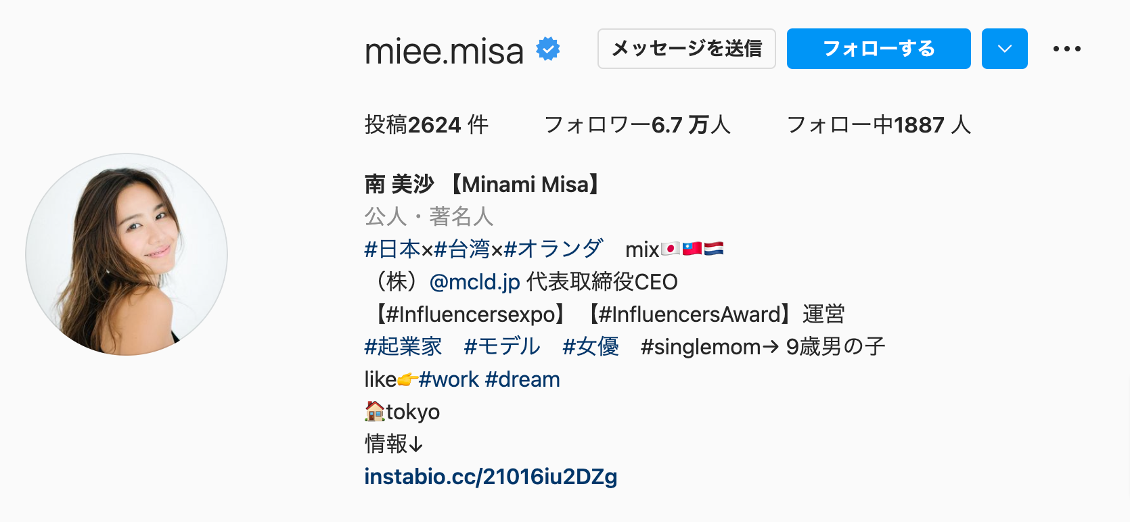The width and height of the screenshot is (1130, 522).
Task: Click the メッセージを送信 message button
Action: click(x=686, y=49)
